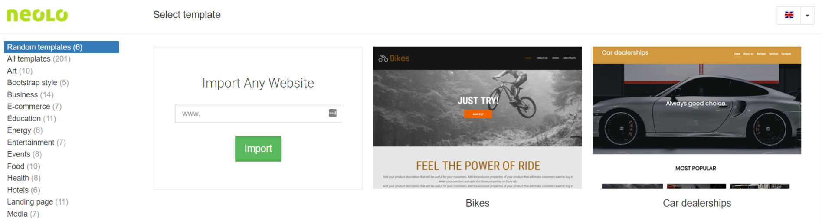Choose the Bootstrap style category
822x221 pixels.
tap(38, 83)
